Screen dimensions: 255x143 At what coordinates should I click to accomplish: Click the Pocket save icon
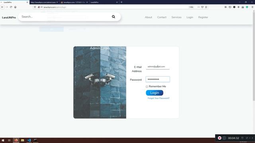(x=202, y=7)
